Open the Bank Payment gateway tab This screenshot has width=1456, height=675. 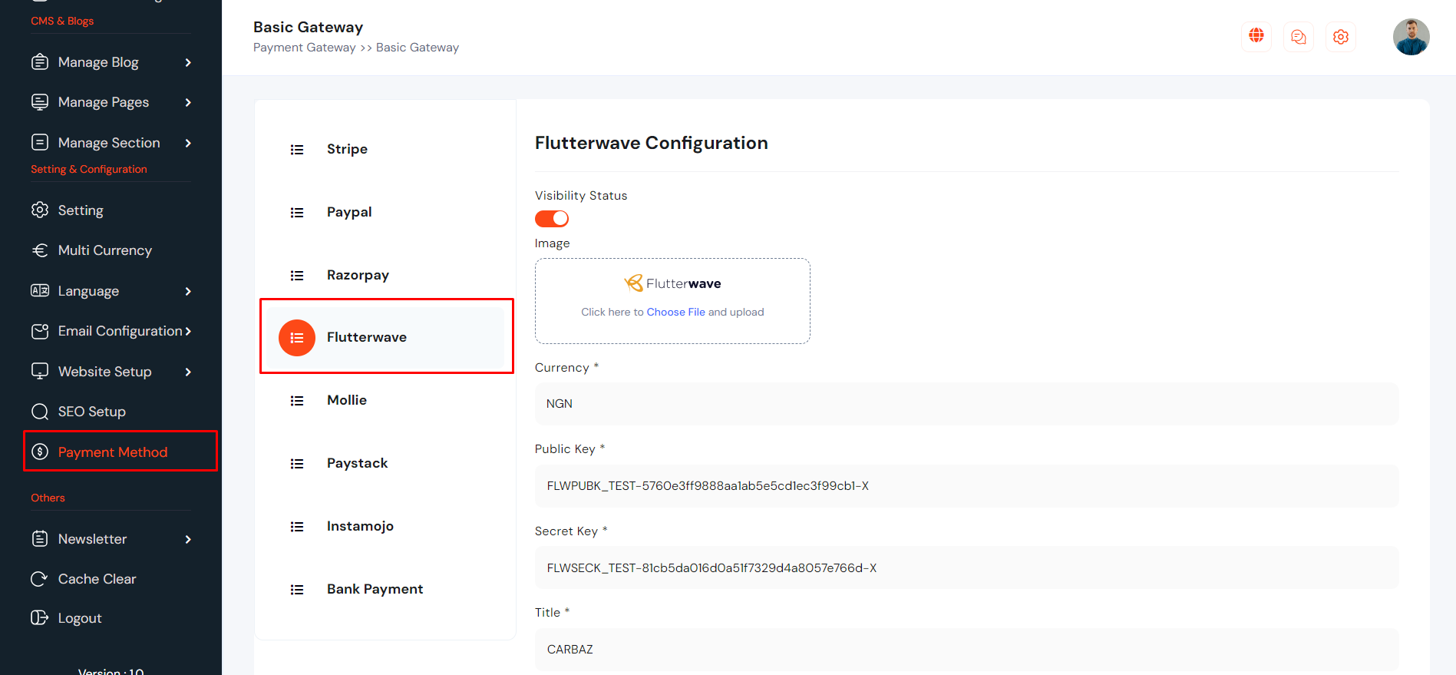(x=375, y=589)
